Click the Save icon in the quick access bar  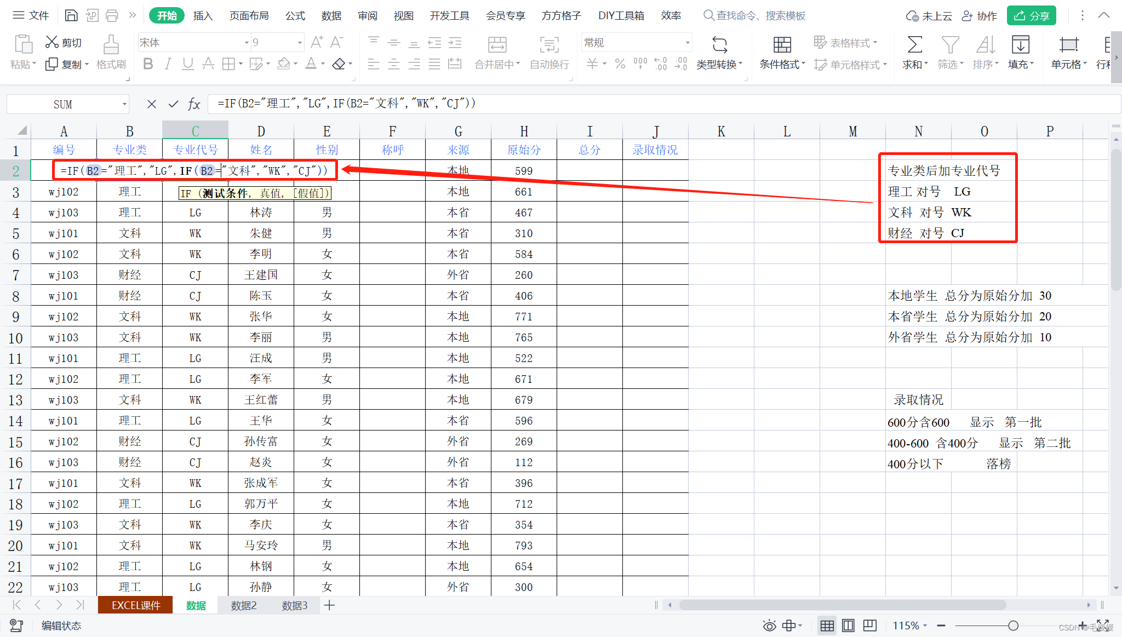[x=71, y=15]
